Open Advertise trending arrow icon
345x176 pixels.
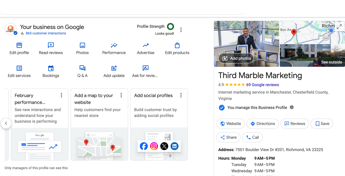(146, 45)
